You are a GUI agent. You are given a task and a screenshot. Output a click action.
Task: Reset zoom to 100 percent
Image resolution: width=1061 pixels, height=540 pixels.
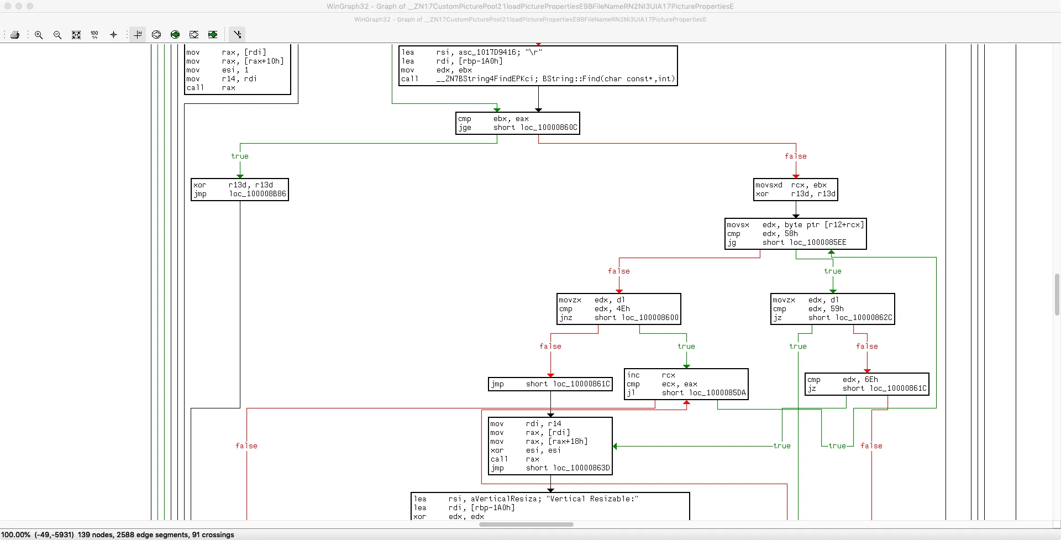[94, 35]
